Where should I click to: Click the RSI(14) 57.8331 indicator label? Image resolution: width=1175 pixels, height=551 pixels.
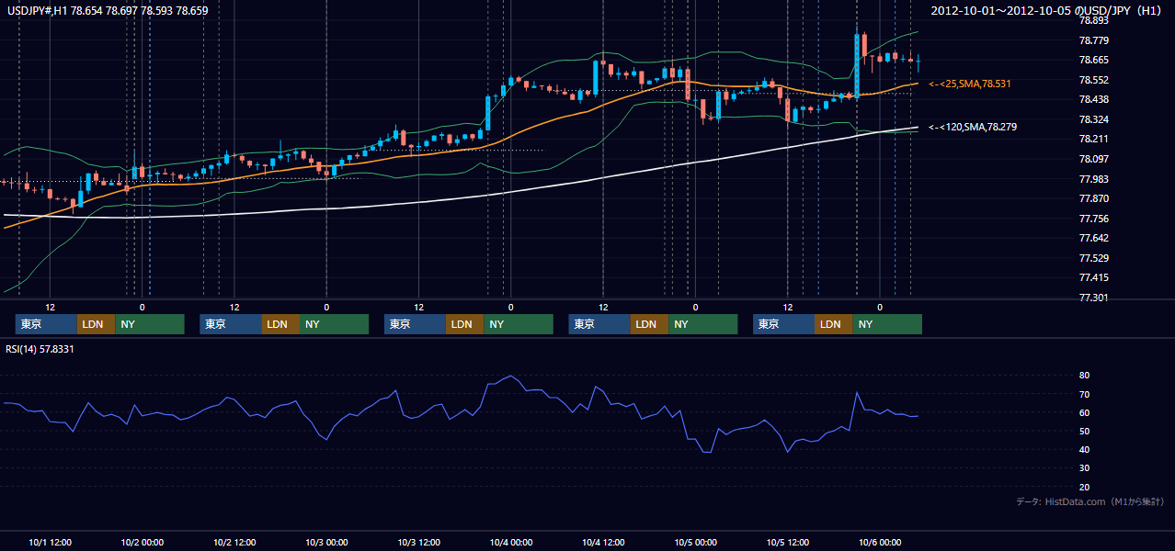(40, 349)
